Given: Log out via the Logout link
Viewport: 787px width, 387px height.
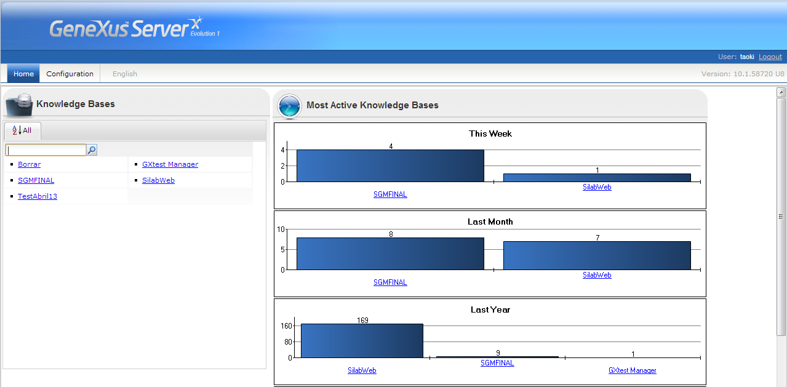Looking at the screenshot, I should [x=770, y=57].
